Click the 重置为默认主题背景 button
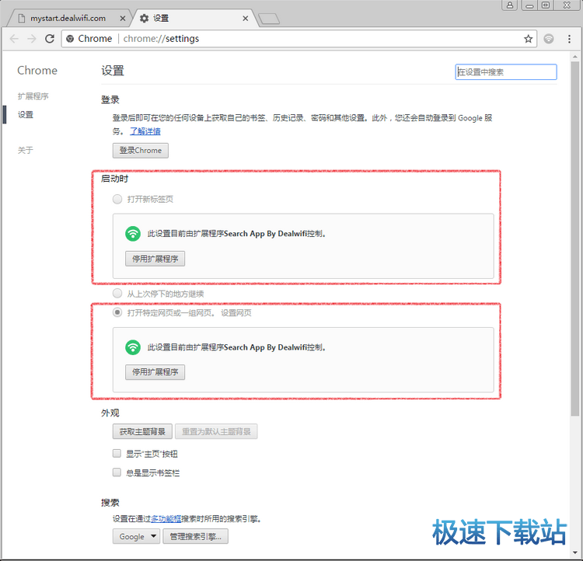 click(216, 431)
